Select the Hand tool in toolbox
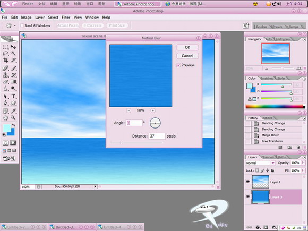This screenshot has height=231, width=308. coord(5,118)
